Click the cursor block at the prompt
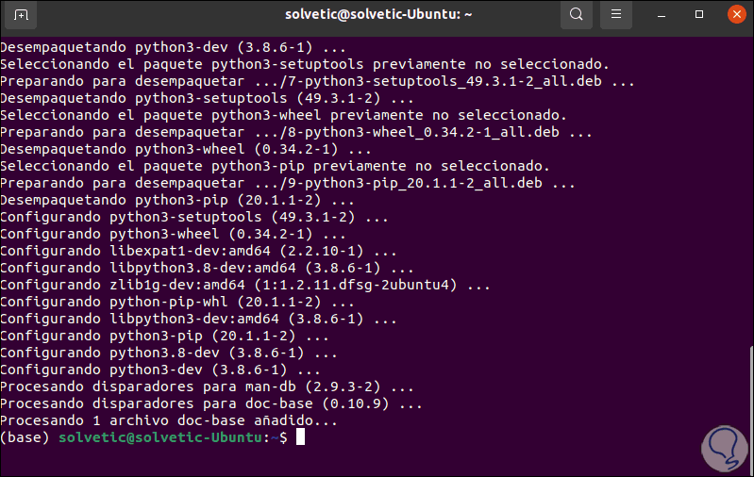754x477 pixels. point(300,438)
